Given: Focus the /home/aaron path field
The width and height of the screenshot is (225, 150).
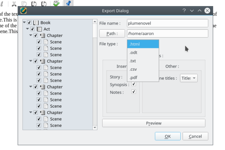Looking at the screenshot, I should [x=168, y=34].
